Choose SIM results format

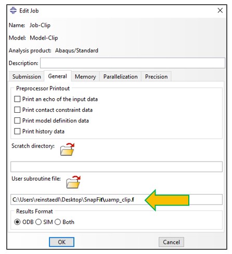point(38,222)
